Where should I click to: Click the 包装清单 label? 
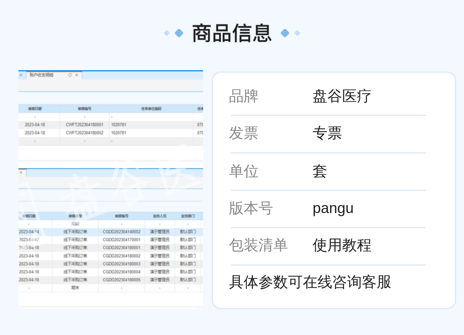coord(258,245)
